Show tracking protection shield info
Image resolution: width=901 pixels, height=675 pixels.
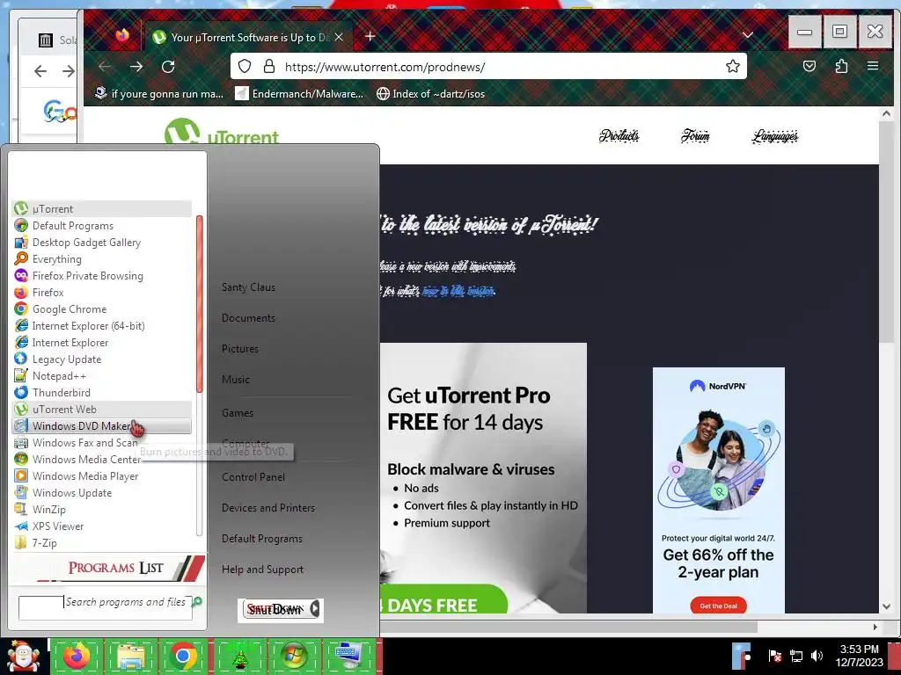(245, 66)
